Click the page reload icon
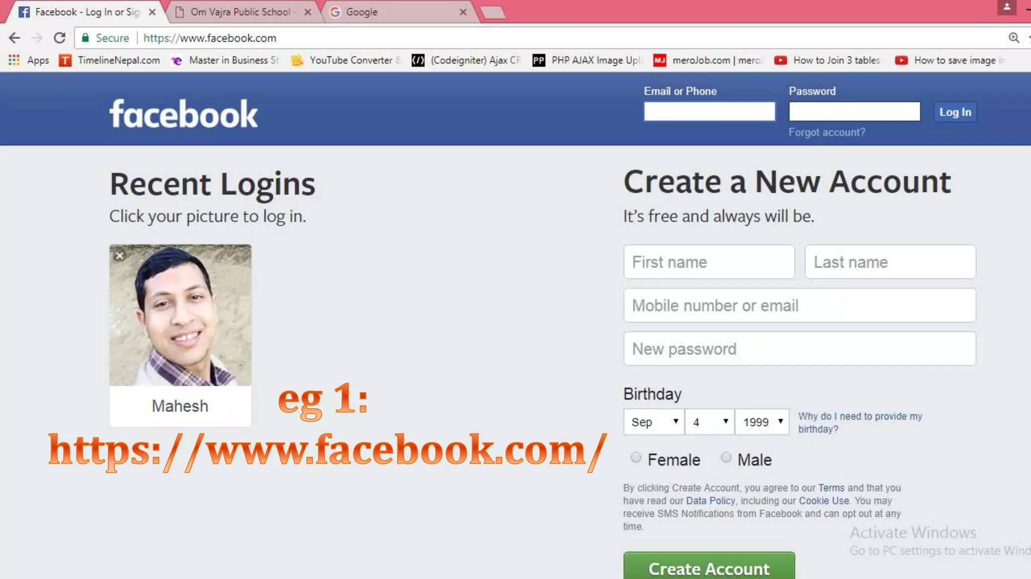The width and height of the screenshot is (1031, 579). (59, 38)
